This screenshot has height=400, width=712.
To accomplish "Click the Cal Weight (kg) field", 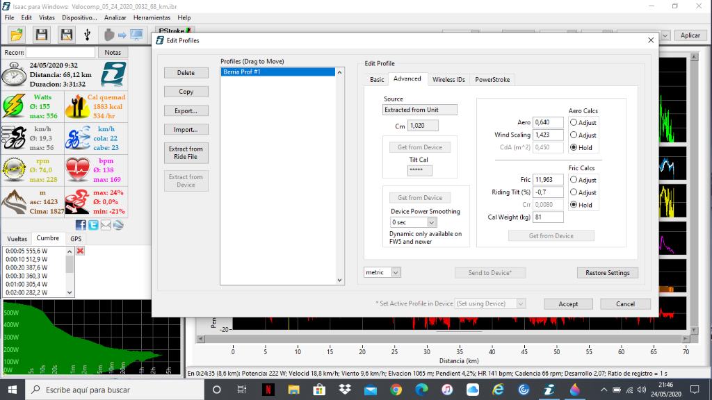I will pyautogui.click(x=548, y=217).
